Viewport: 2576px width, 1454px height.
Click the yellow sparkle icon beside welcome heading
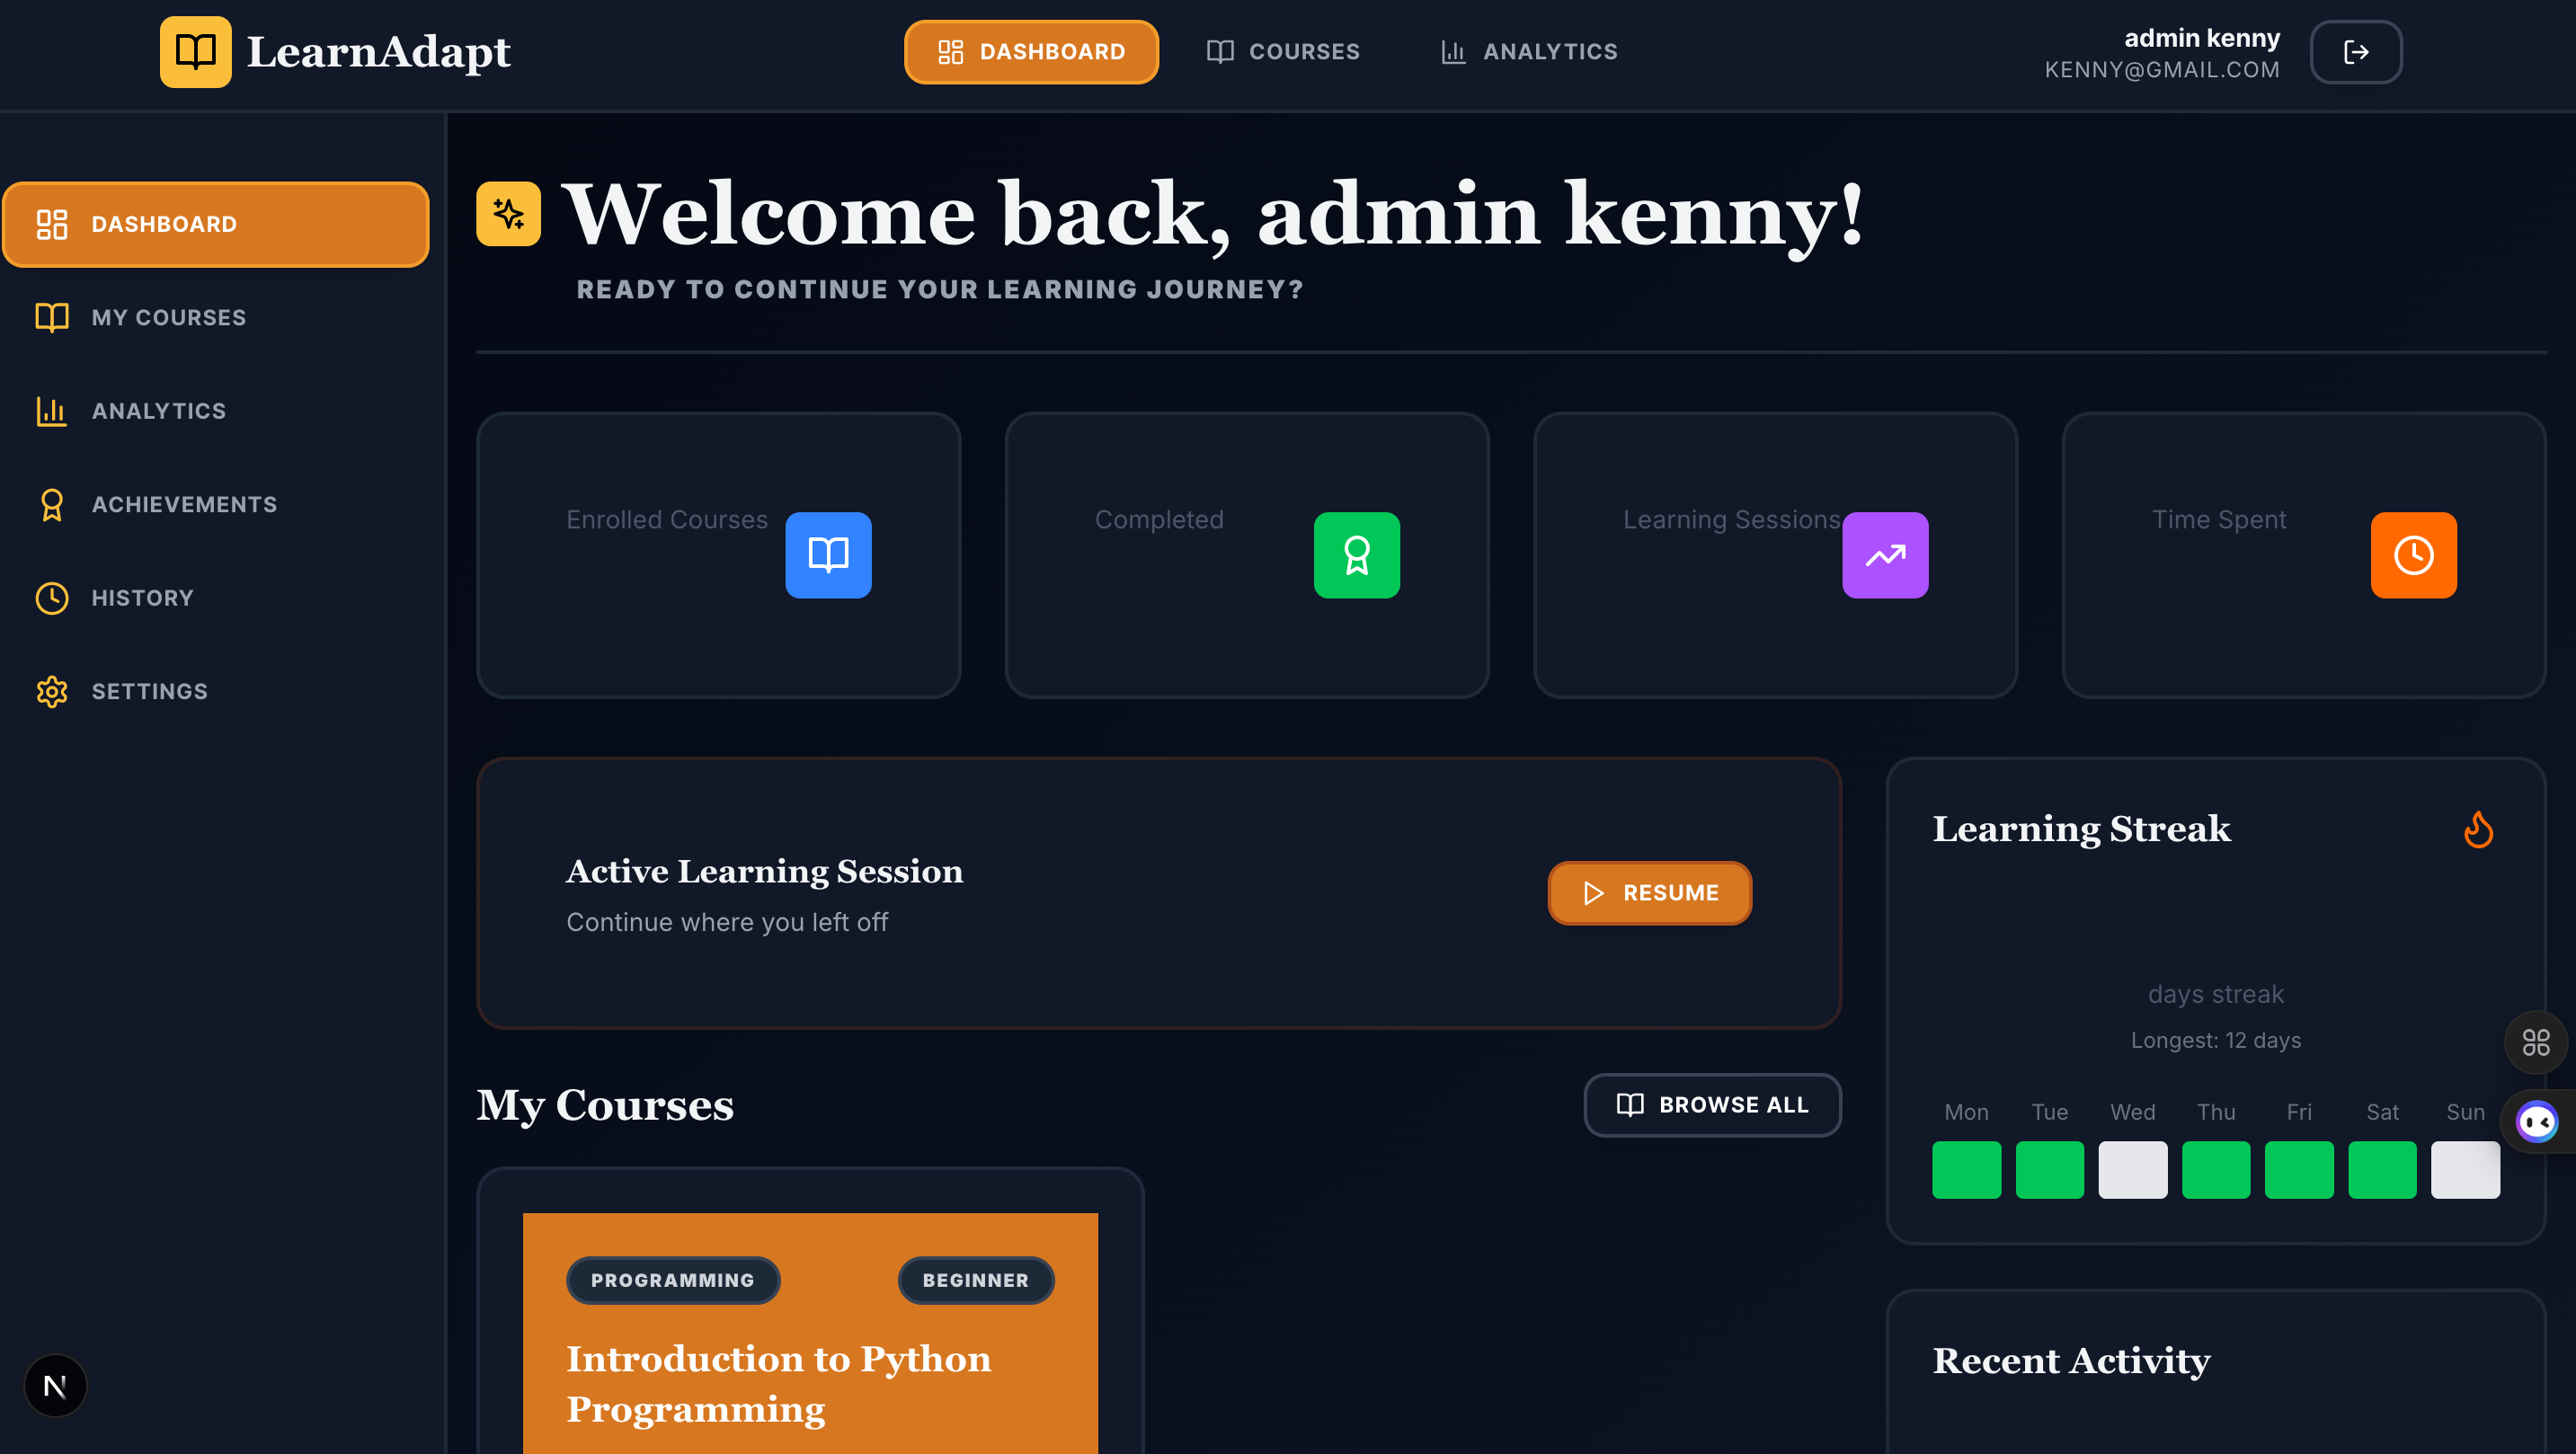pyautogui.click(x=508, y=213)
